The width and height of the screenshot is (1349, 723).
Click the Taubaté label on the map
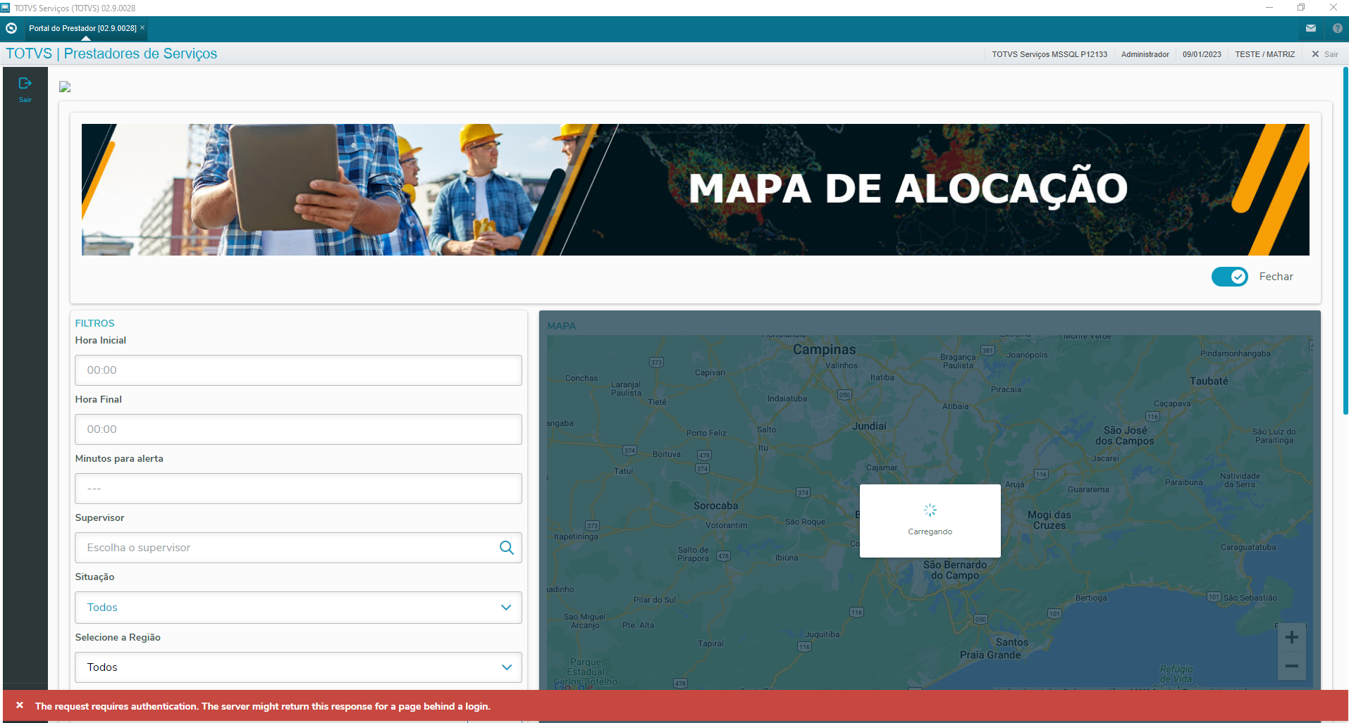tap(1209, 381)
